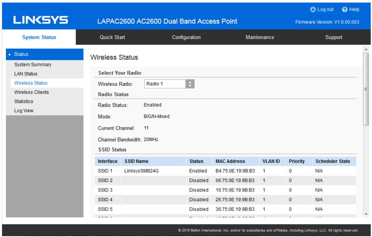This screenshot has width=372, height=237.
Task: Click the 20MHz channel bandwidth value
Action: coord(151,139)
